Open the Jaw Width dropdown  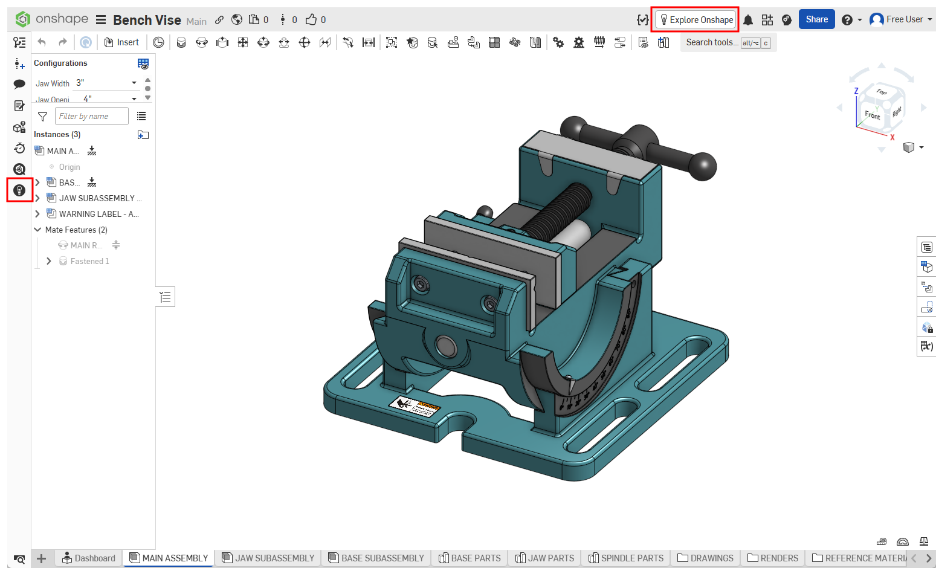click(134, 83)
